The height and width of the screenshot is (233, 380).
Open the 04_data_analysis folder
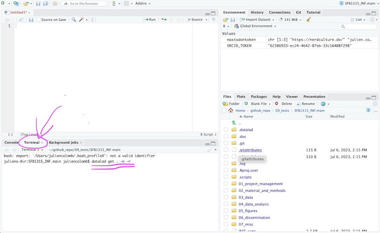(x=253, y=204)
